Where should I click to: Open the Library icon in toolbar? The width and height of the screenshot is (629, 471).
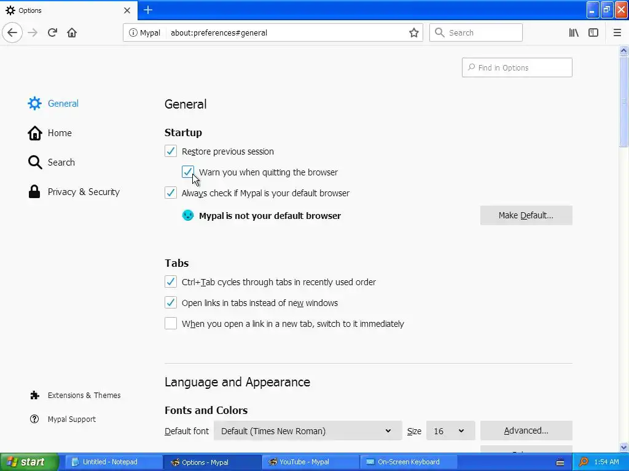pos(574,33)
